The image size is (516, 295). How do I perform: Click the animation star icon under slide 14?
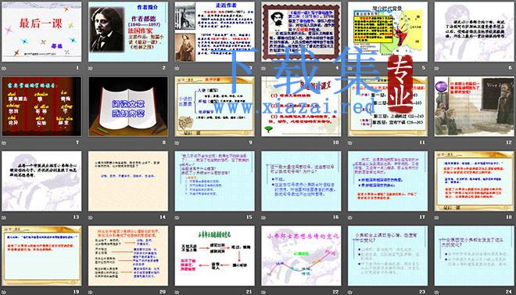pyautogui.click(x=91, y=218)
